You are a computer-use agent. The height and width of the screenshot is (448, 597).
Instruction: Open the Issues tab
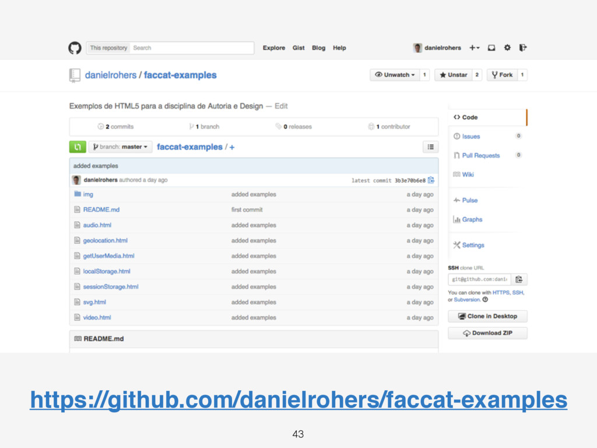[471, 136]
